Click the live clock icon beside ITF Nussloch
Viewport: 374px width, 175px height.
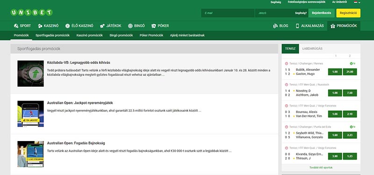pyautogui.click(x=287, y=85)
